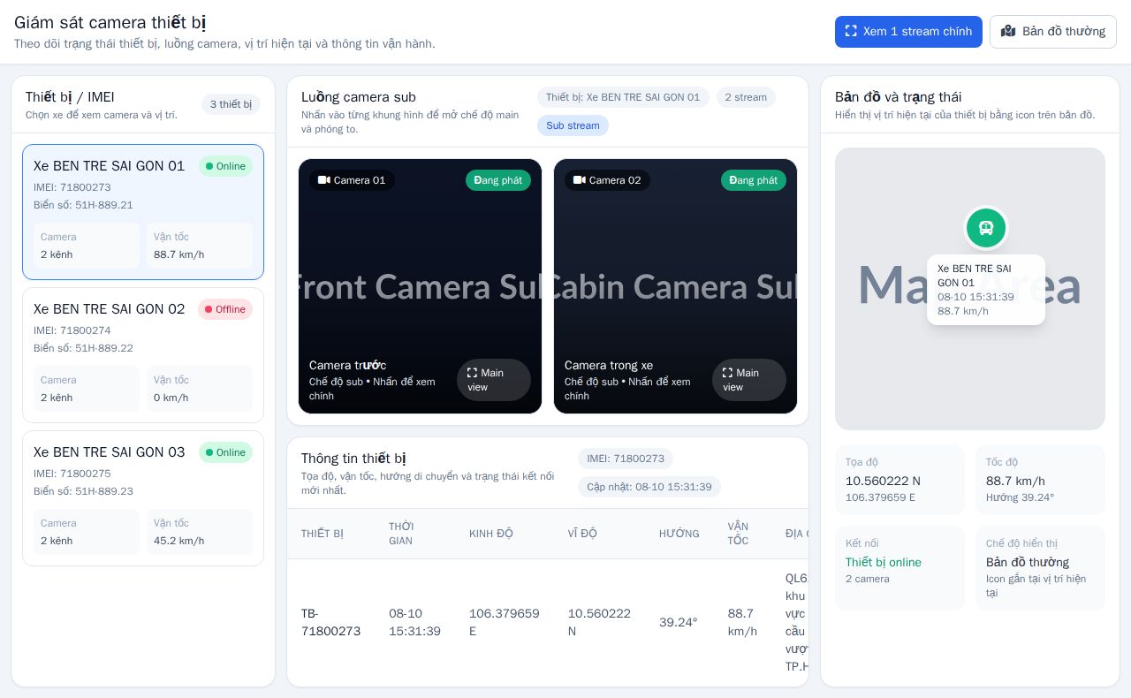Click the expand icon in Camera trong xe Main view
This screenshot has height=698, width=1131.
point(727,373)
